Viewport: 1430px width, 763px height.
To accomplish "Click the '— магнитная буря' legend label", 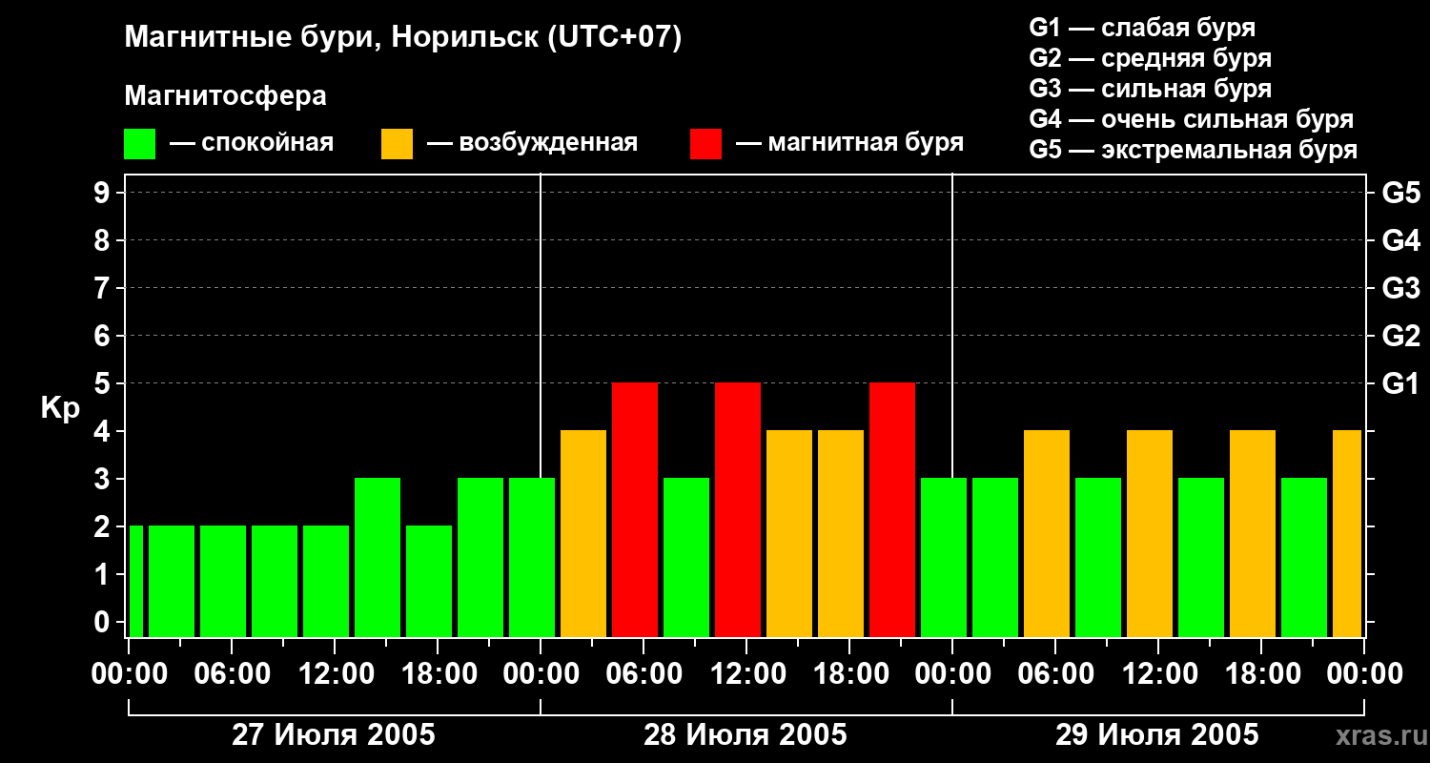I will click(849, 143).
